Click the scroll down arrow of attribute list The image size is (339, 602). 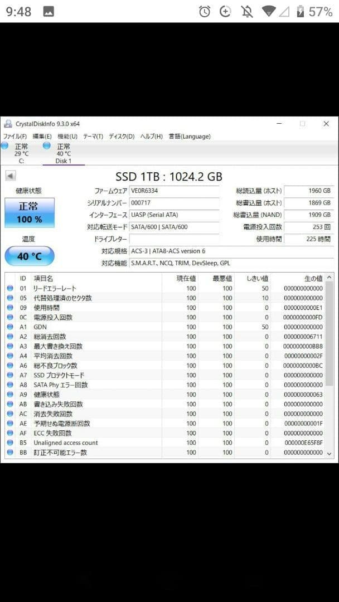pos(330,453)
